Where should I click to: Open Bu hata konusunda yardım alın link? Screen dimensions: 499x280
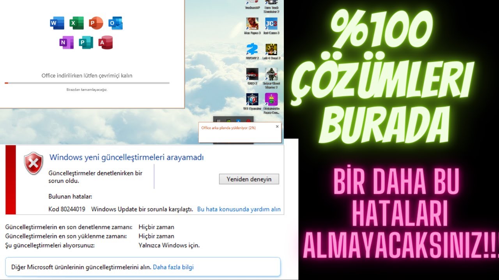click(239, 209)
